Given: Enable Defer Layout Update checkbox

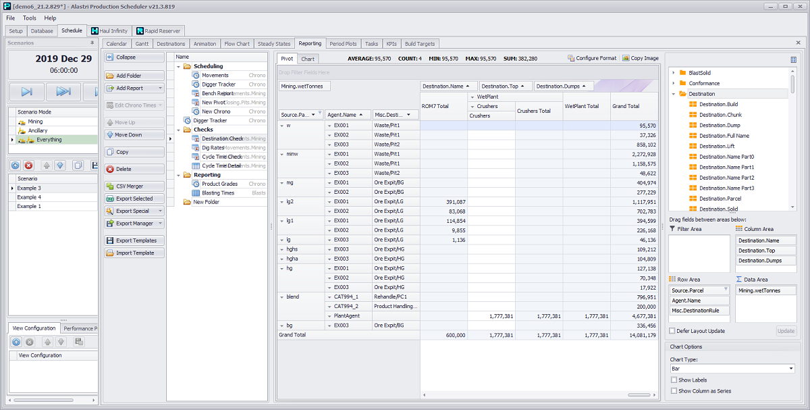Looking at the screenshot, I should point(672,331).
